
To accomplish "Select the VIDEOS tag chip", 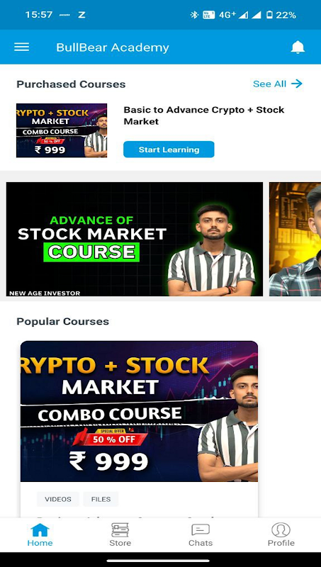I will tap(58, 499).
